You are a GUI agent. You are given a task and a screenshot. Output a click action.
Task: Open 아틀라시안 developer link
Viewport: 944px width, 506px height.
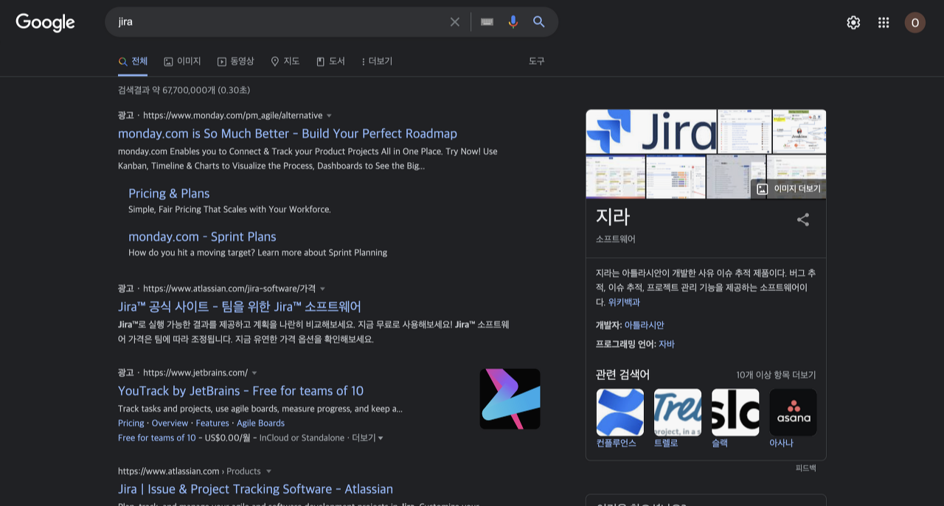click(644, 325)
